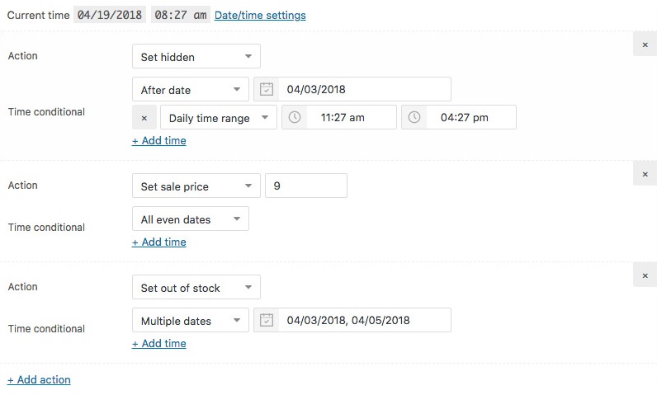This screenshot has height=395, width=657.
Task: Remove the Set hidden action
Action: 645,45
